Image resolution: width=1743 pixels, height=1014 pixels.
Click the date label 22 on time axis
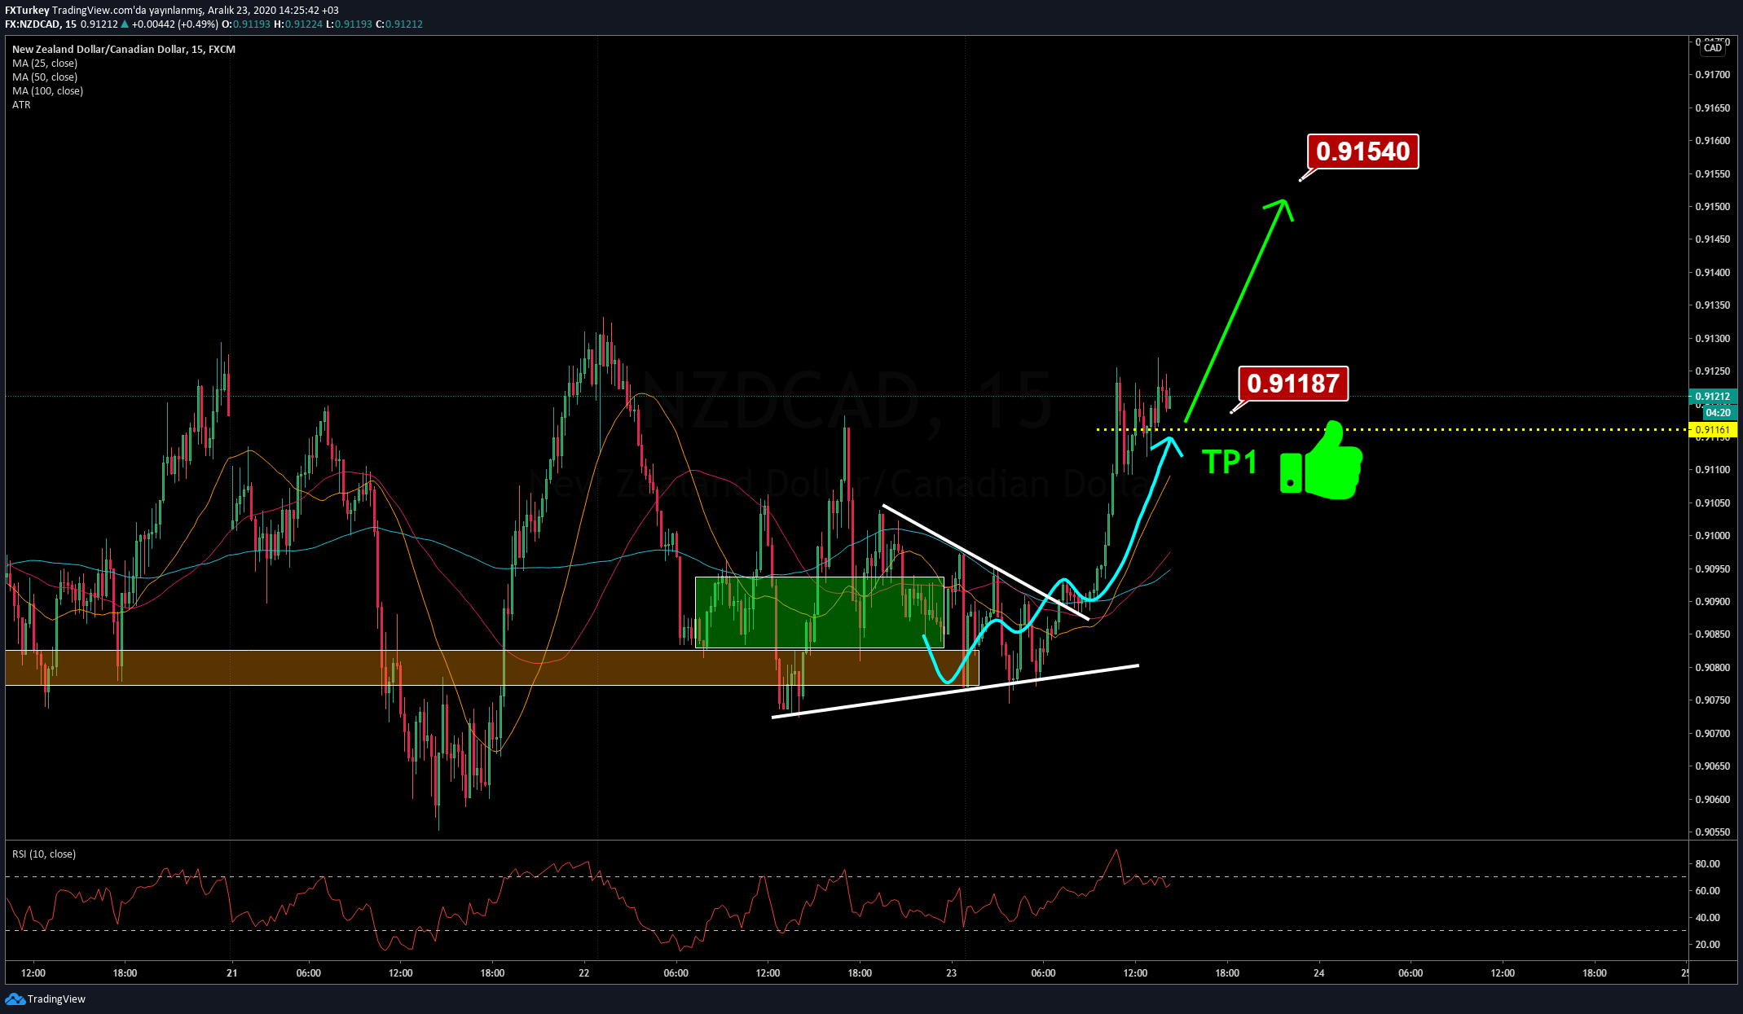click(584, 973)
